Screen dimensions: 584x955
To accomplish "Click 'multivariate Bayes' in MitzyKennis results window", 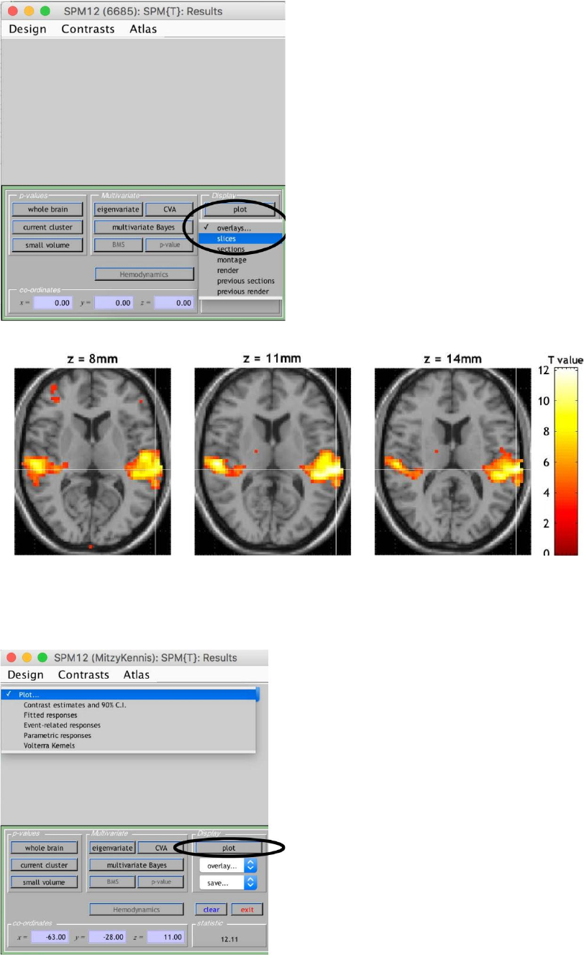I will 136,865.
